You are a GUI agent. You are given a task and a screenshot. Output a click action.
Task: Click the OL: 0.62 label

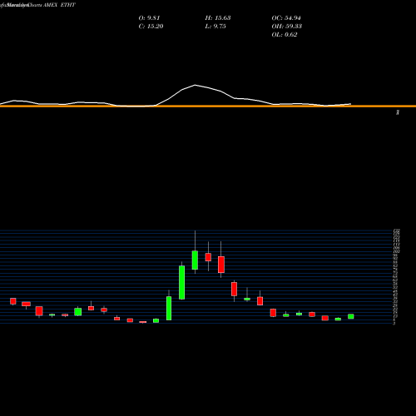coord(285,35)
